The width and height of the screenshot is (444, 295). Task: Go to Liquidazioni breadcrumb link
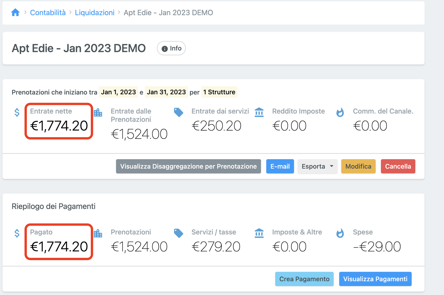pyautogui.click(x=95, y=12)
